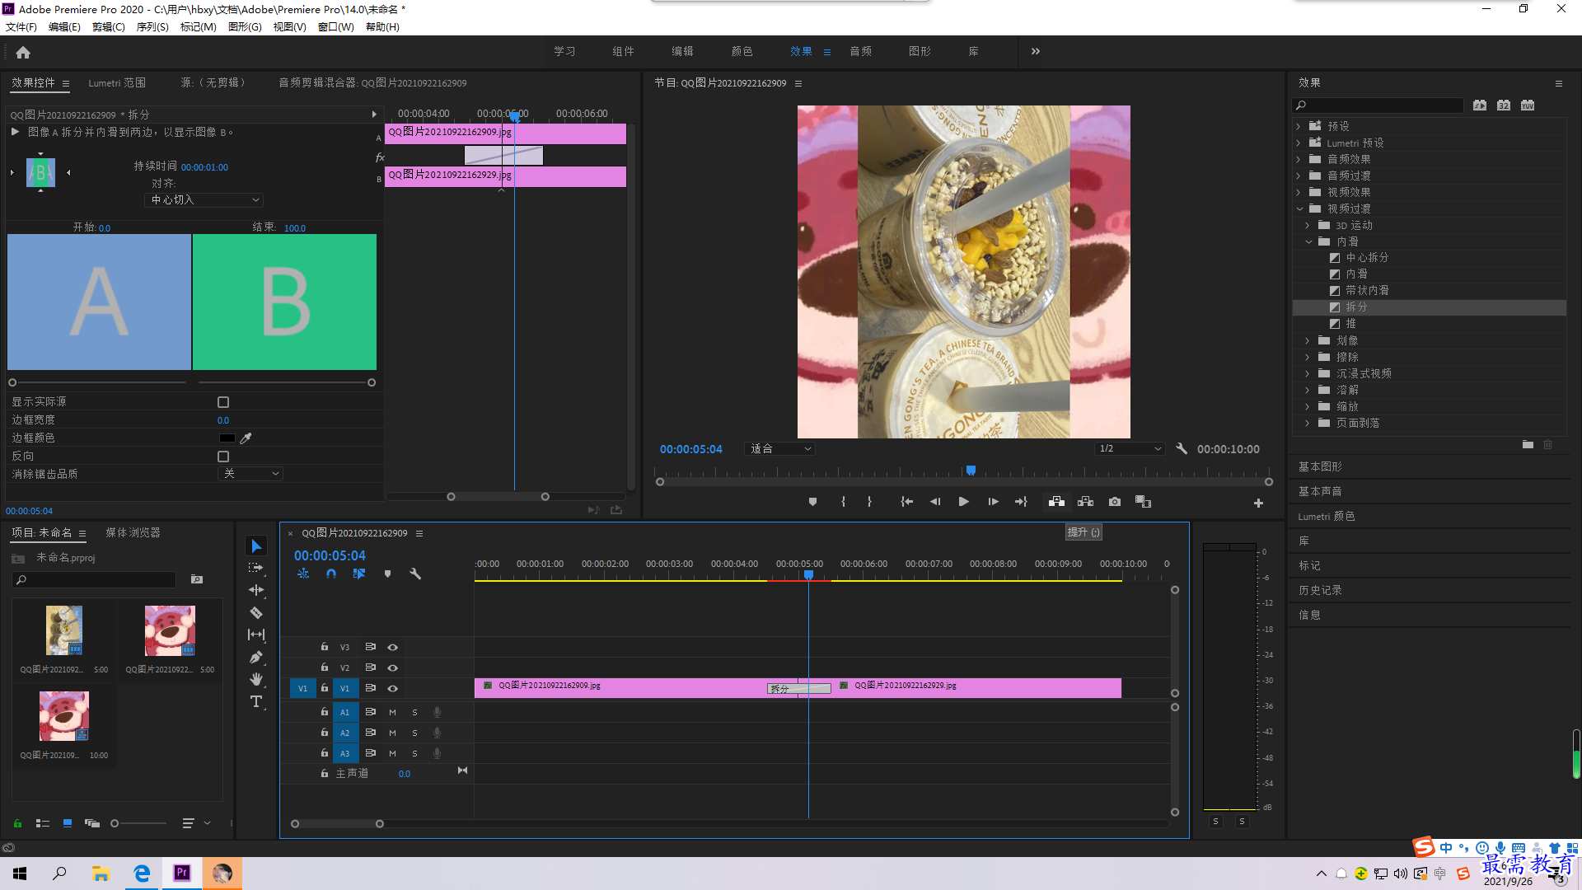1582x890 pixels.
Task: Switch to 媒体浏览器 tab
Action: [x=133, y=533]
